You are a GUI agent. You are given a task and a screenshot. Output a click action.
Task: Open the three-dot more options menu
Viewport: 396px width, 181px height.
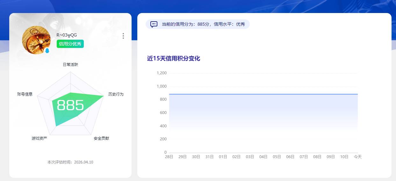click(123, 36)
